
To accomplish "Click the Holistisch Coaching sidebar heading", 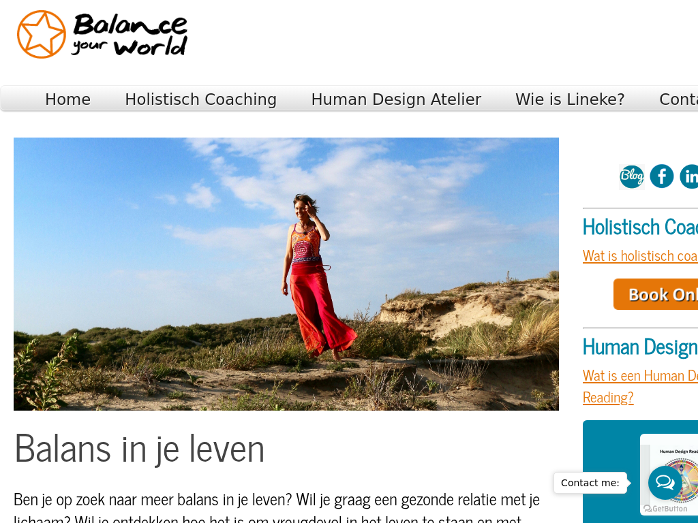I will click(640, 227).
